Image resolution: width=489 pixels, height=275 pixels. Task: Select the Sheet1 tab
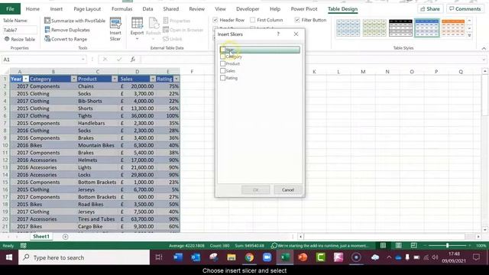[41, 237]
